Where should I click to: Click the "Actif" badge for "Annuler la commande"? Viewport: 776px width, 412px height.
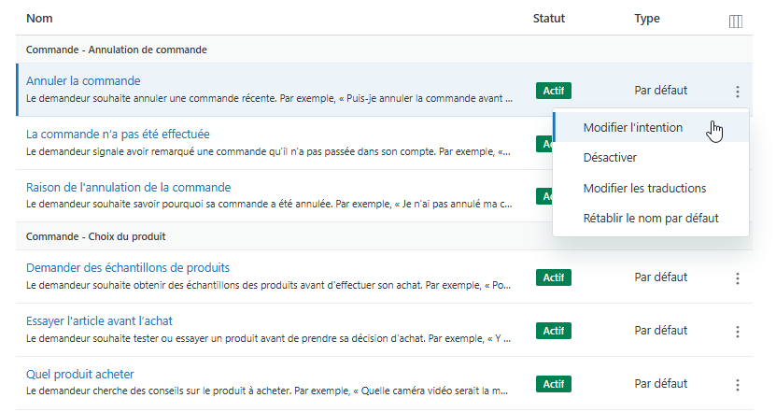pyautogui.click(x=554, y=91)
